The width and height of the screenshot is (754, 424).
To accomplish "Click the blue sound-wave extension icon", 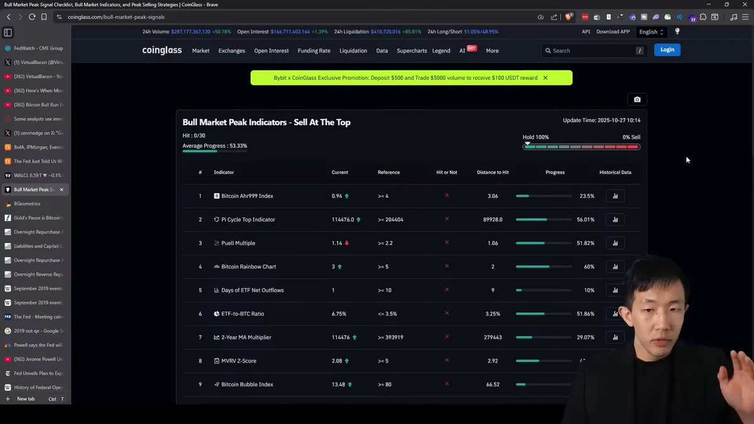I will point(679,17).
